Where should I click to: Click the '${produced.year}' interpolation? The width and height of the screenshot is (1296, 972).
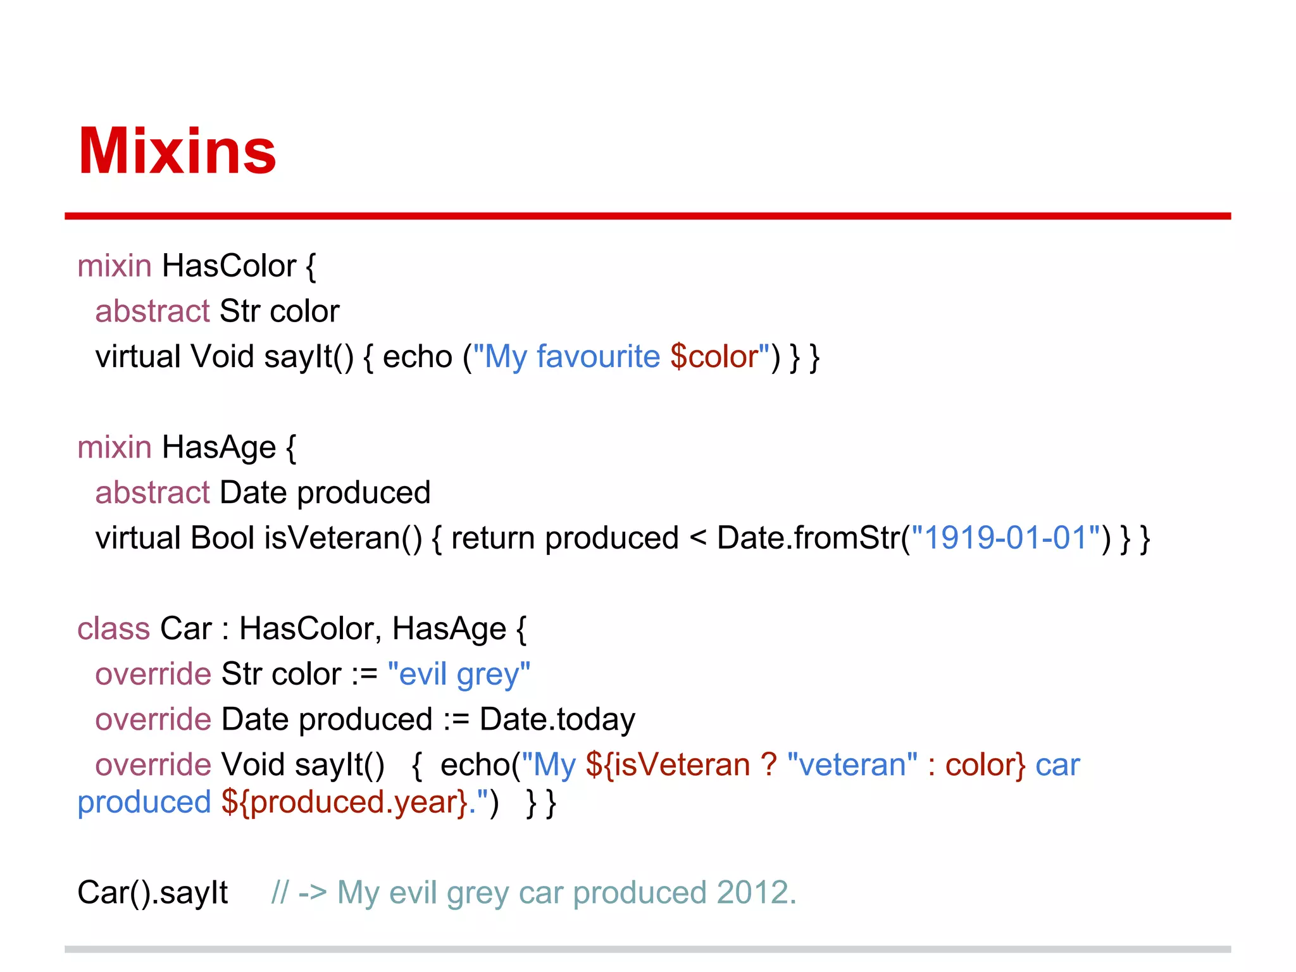(x=345, y=803)
